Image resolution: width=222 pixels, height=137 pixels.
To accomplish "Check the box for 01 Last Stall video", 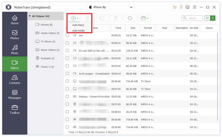I will pyautogui.click(x=67, y=50).
